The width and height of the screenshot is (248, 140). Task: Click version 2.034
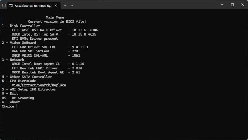[77, 68]
